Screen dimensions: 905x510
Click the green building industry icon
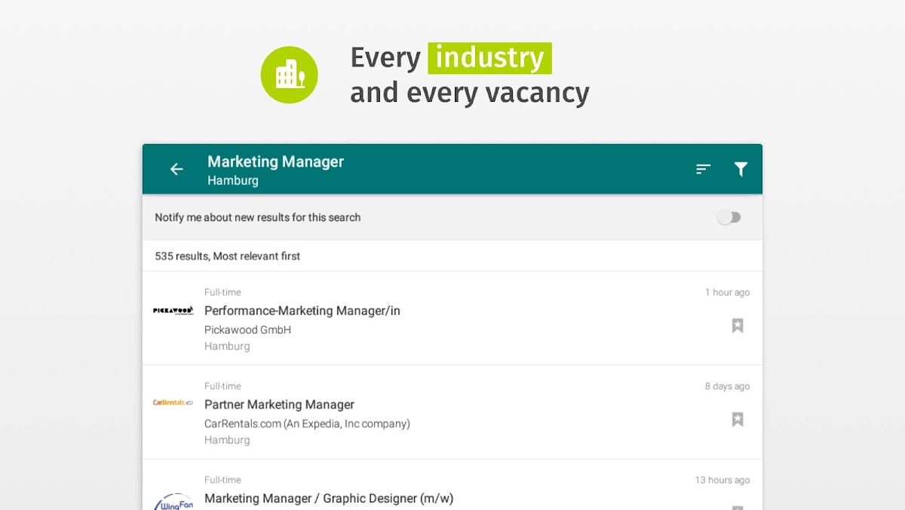click(290, 75)
